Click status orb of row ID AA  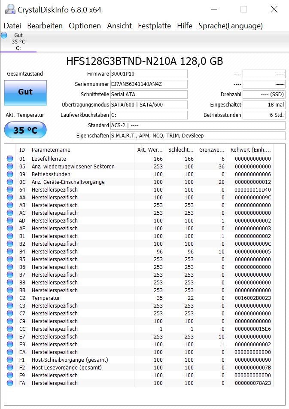(10, 197)
